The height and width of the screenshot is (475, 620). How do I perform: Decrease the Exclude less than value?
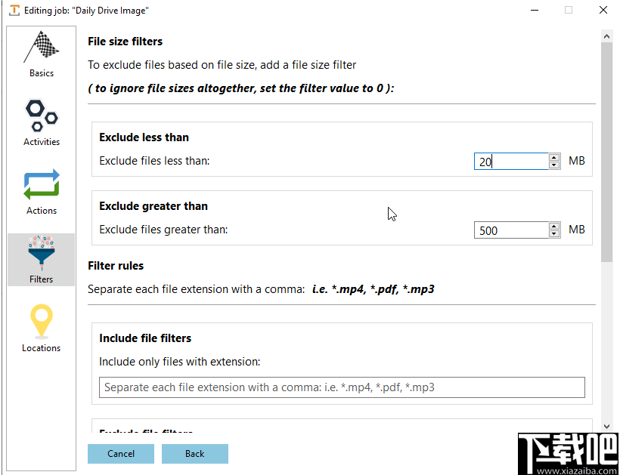pos(554,165)
